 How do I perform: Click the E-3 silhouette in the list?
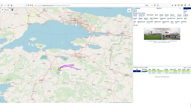pyautogui.click(x=144, y=71)
